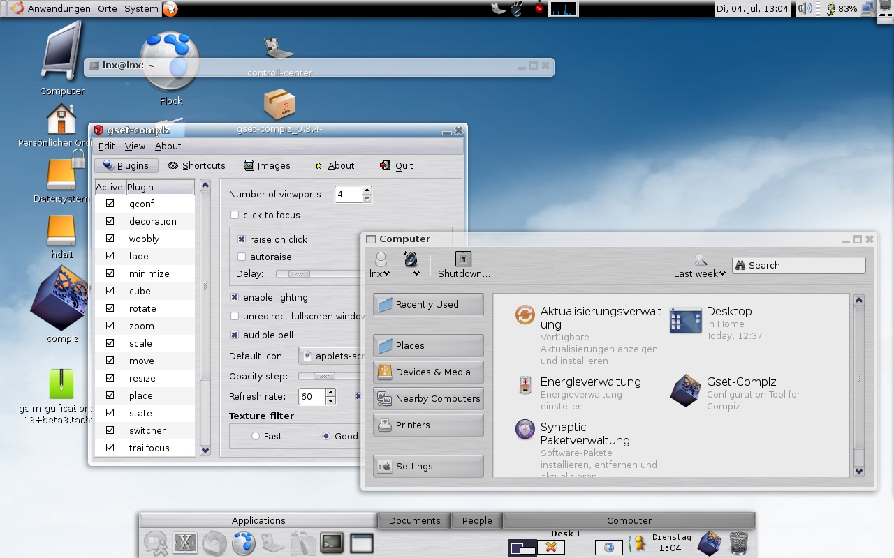This screenshot has height=558, width=894.
Task: Enable the autoraise checkbox
Action: tap(242, 257)
